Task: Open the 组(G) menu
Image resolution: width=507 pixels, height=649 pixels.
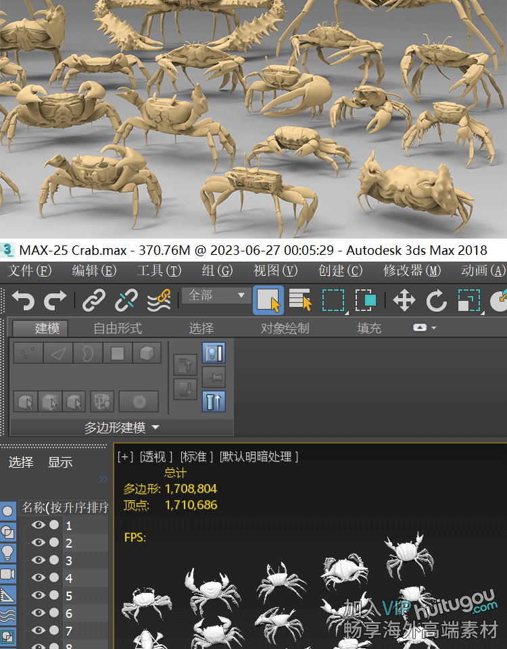Action: click(217, 270)
